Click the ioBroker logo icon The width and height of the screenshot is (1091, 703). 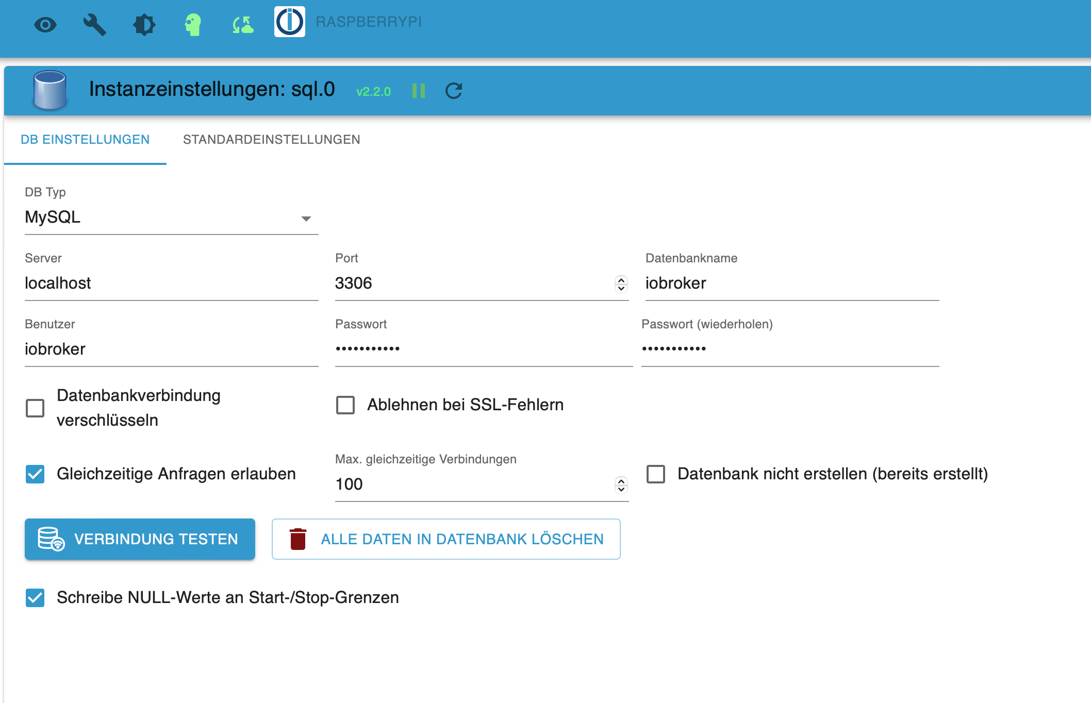coord(289,22)
